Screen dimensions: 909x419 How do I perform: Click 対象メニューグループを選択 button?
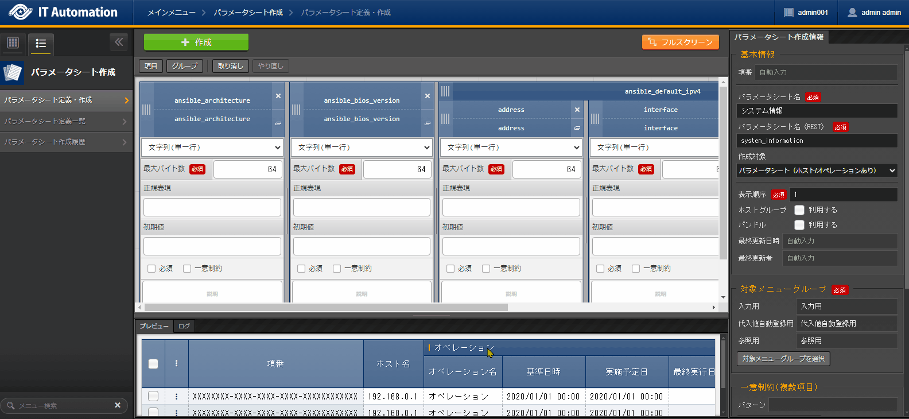click(783, 359)
